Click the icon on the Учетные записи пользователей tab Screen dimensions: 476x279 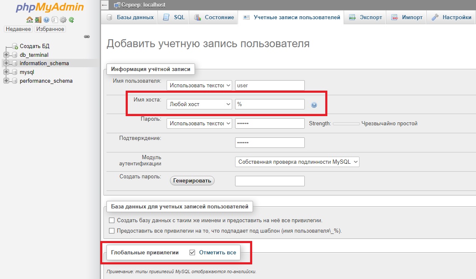click(x=246, y=17)
